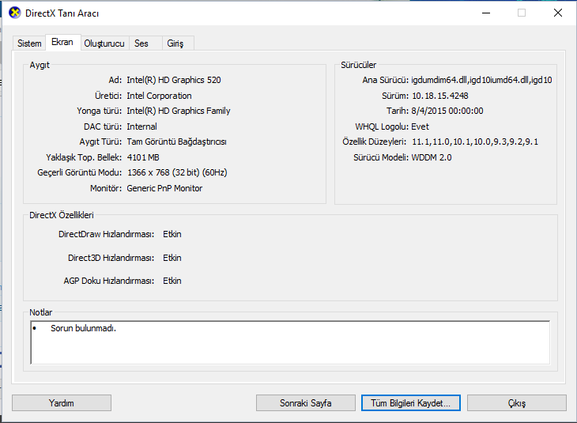Viewport: 577px width, 423px height.
Task: Open the Oluşturucu tab
Action: 104,43
